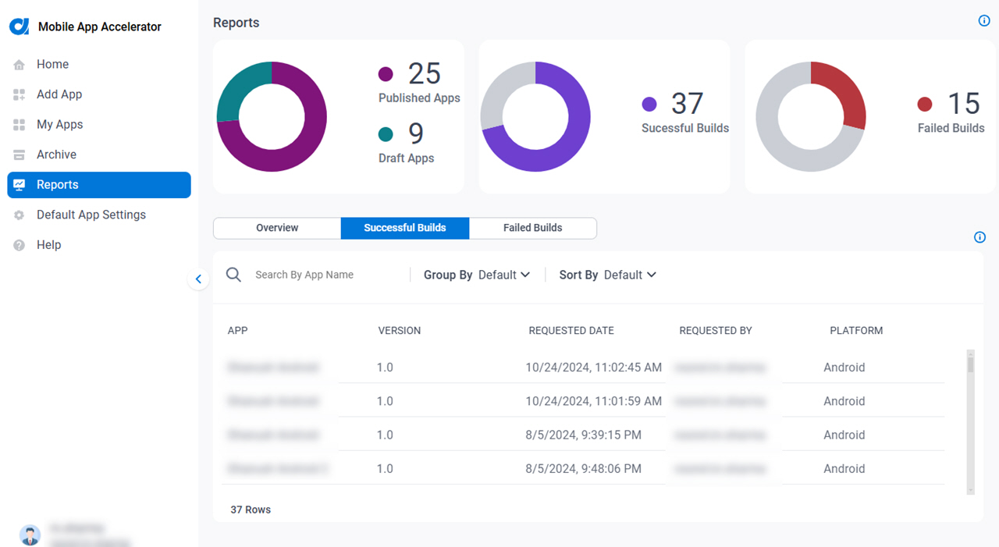Switch to the Overview tab
This screenshot has height=547, width=999.
[x=277, y=228]
